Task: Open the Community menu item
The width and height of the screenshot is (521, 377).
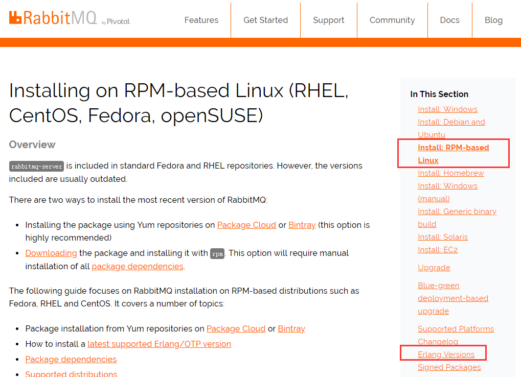Action: (392, 20)
